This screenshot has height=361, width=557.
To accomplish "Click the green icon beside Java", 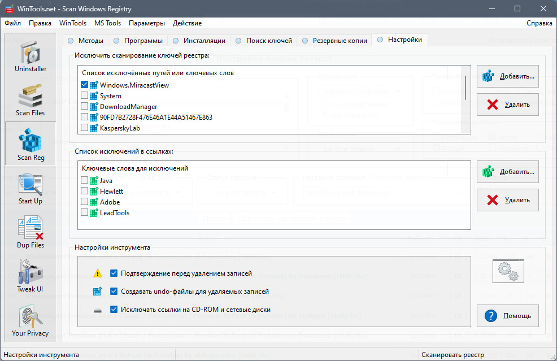I will 94,181.
